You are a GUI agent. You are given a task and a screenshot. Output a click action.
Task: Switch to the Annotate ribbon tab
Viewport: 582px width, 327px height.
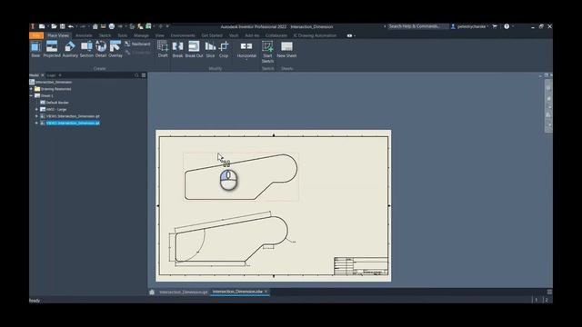[84, 35]
